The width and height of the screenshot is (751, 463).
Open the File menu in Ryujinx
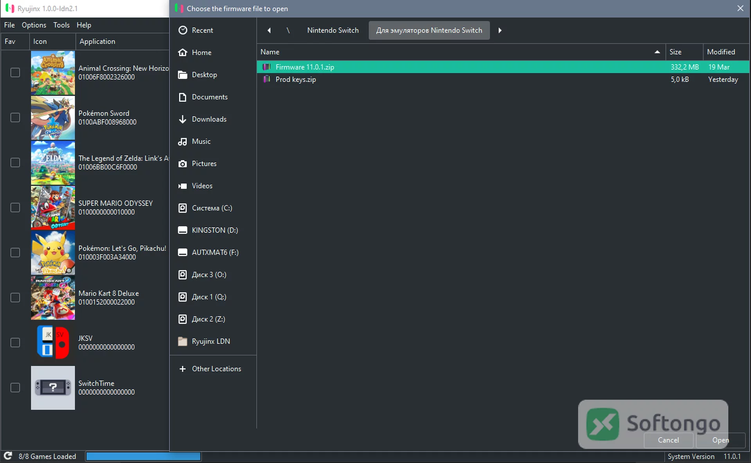[x=9, y=25]
